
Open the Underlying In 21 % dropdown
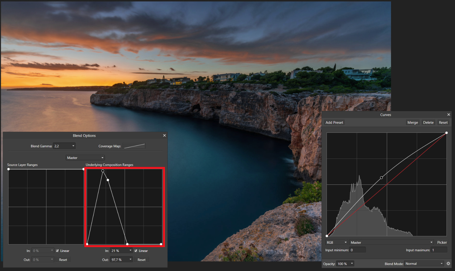click(x=121, y=251)
